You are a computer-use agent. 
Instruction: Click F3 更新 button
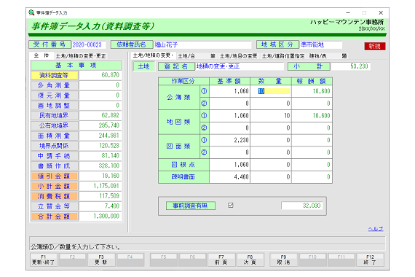coord(101,260)
